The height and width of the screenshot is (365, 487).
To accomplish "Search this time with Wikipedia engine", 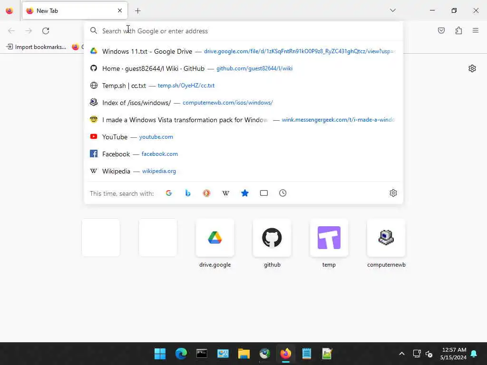I will [226, 193].
